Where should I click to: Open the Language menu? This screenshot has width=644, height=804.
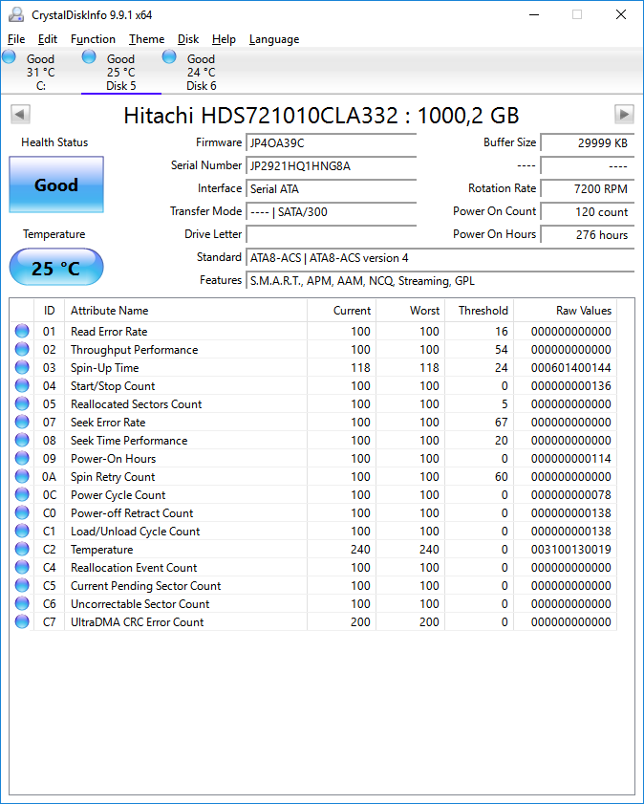pyautogui.click(x=274, y=39)
